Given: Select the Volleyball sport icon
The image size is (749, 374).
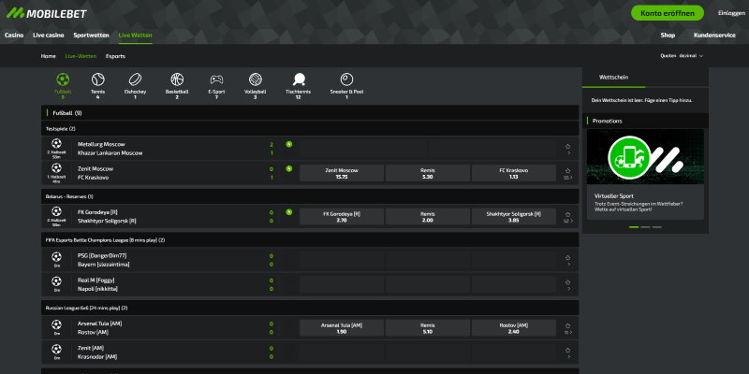Looking at the screenshot, I should (x=256, y=79).
